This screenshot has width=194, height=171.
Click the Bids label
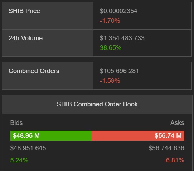(16, 123)
